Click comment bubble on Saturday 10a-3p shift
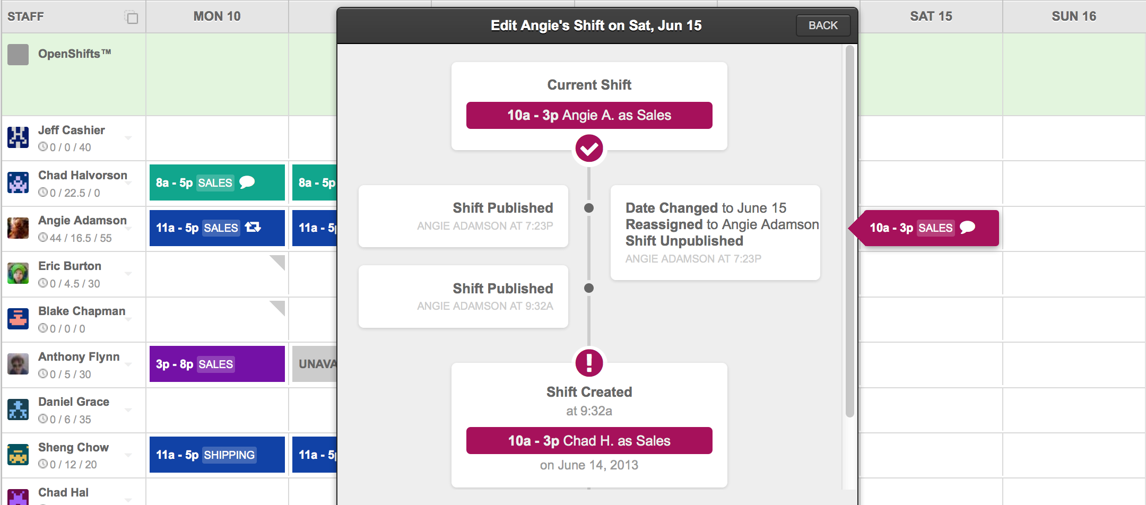The height and width of the screenshot is (505, 1146). pyautogui.click(x=967, y=228)
